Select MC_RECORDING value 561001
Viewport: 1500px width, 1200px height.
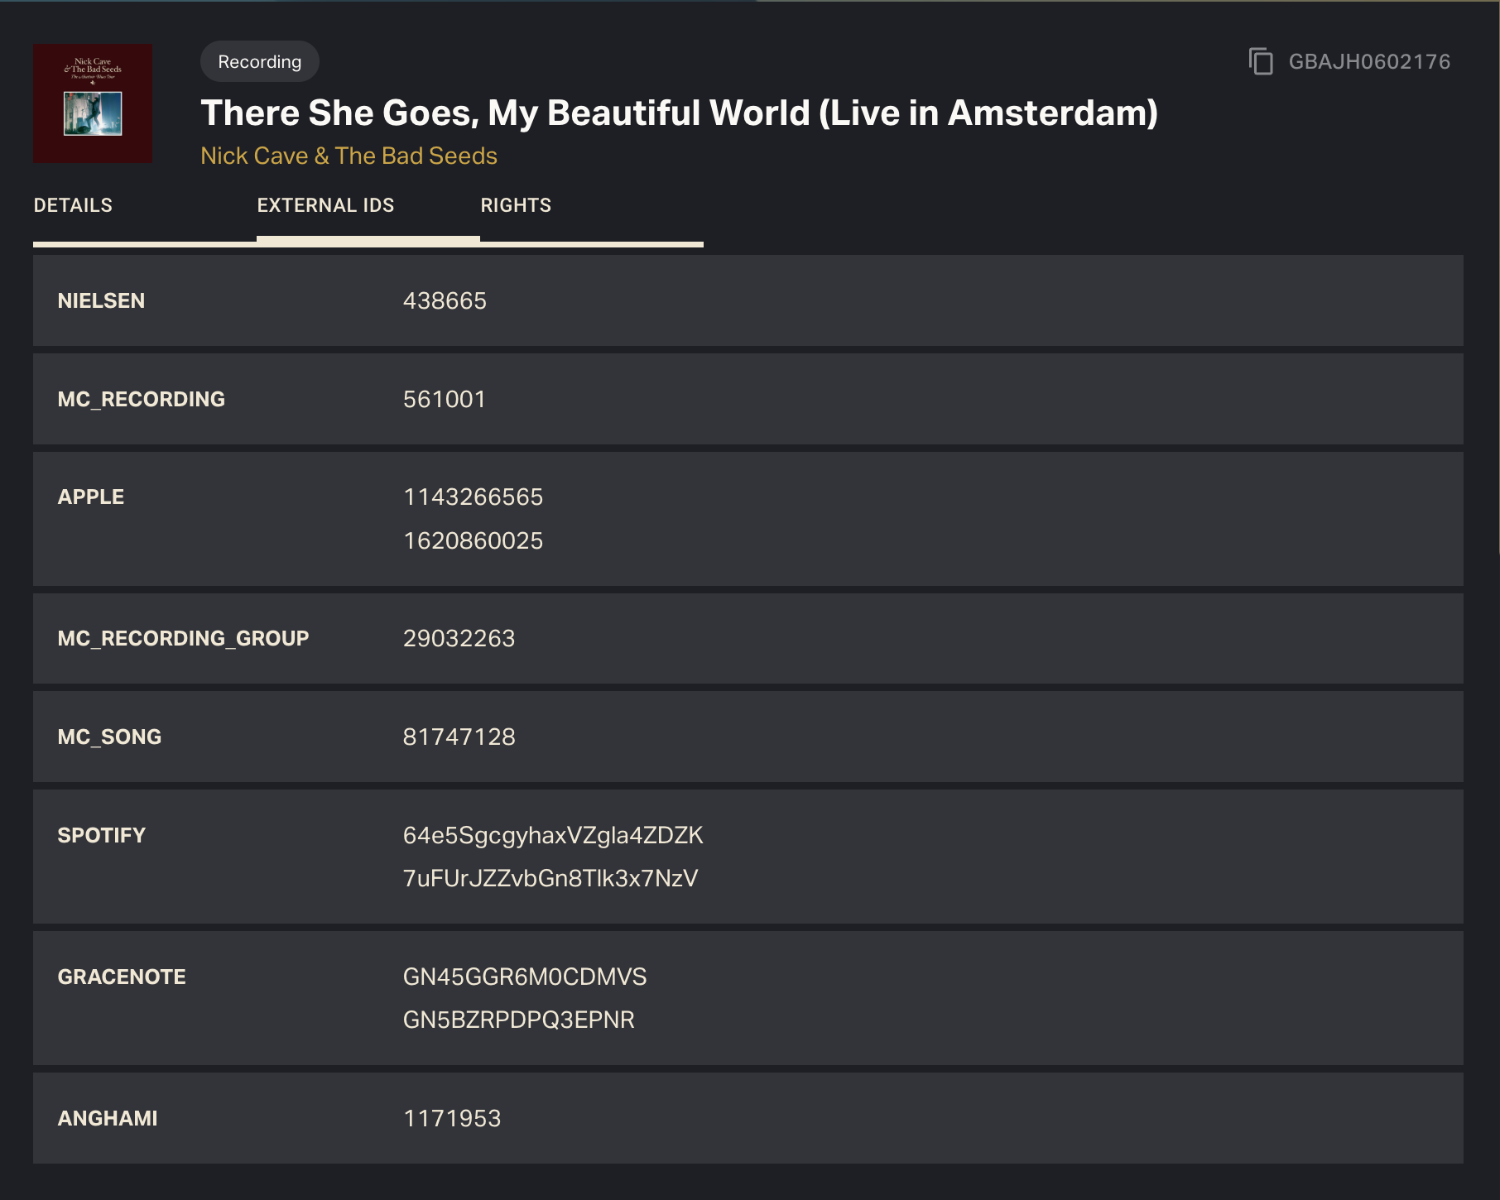pyautogui.click(x=445, y=399)
